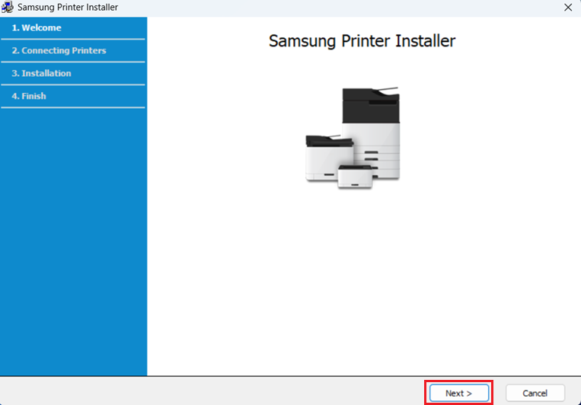Click the printers illustration image
The image size is (581, 405).
click(353, 138)
